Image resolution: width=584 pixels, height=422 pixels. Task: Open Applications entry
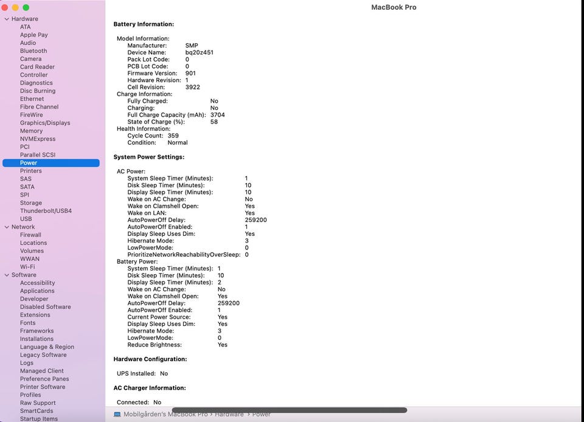click(37, 291)
